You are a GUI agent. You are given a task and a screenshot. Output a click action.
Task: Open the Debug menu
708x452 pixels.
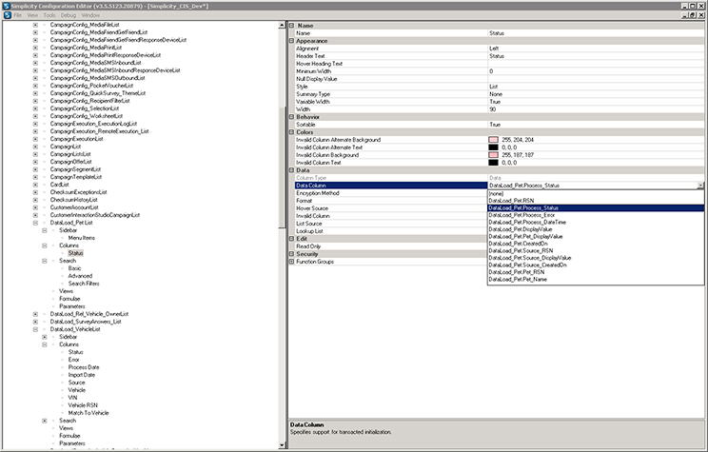69,15
